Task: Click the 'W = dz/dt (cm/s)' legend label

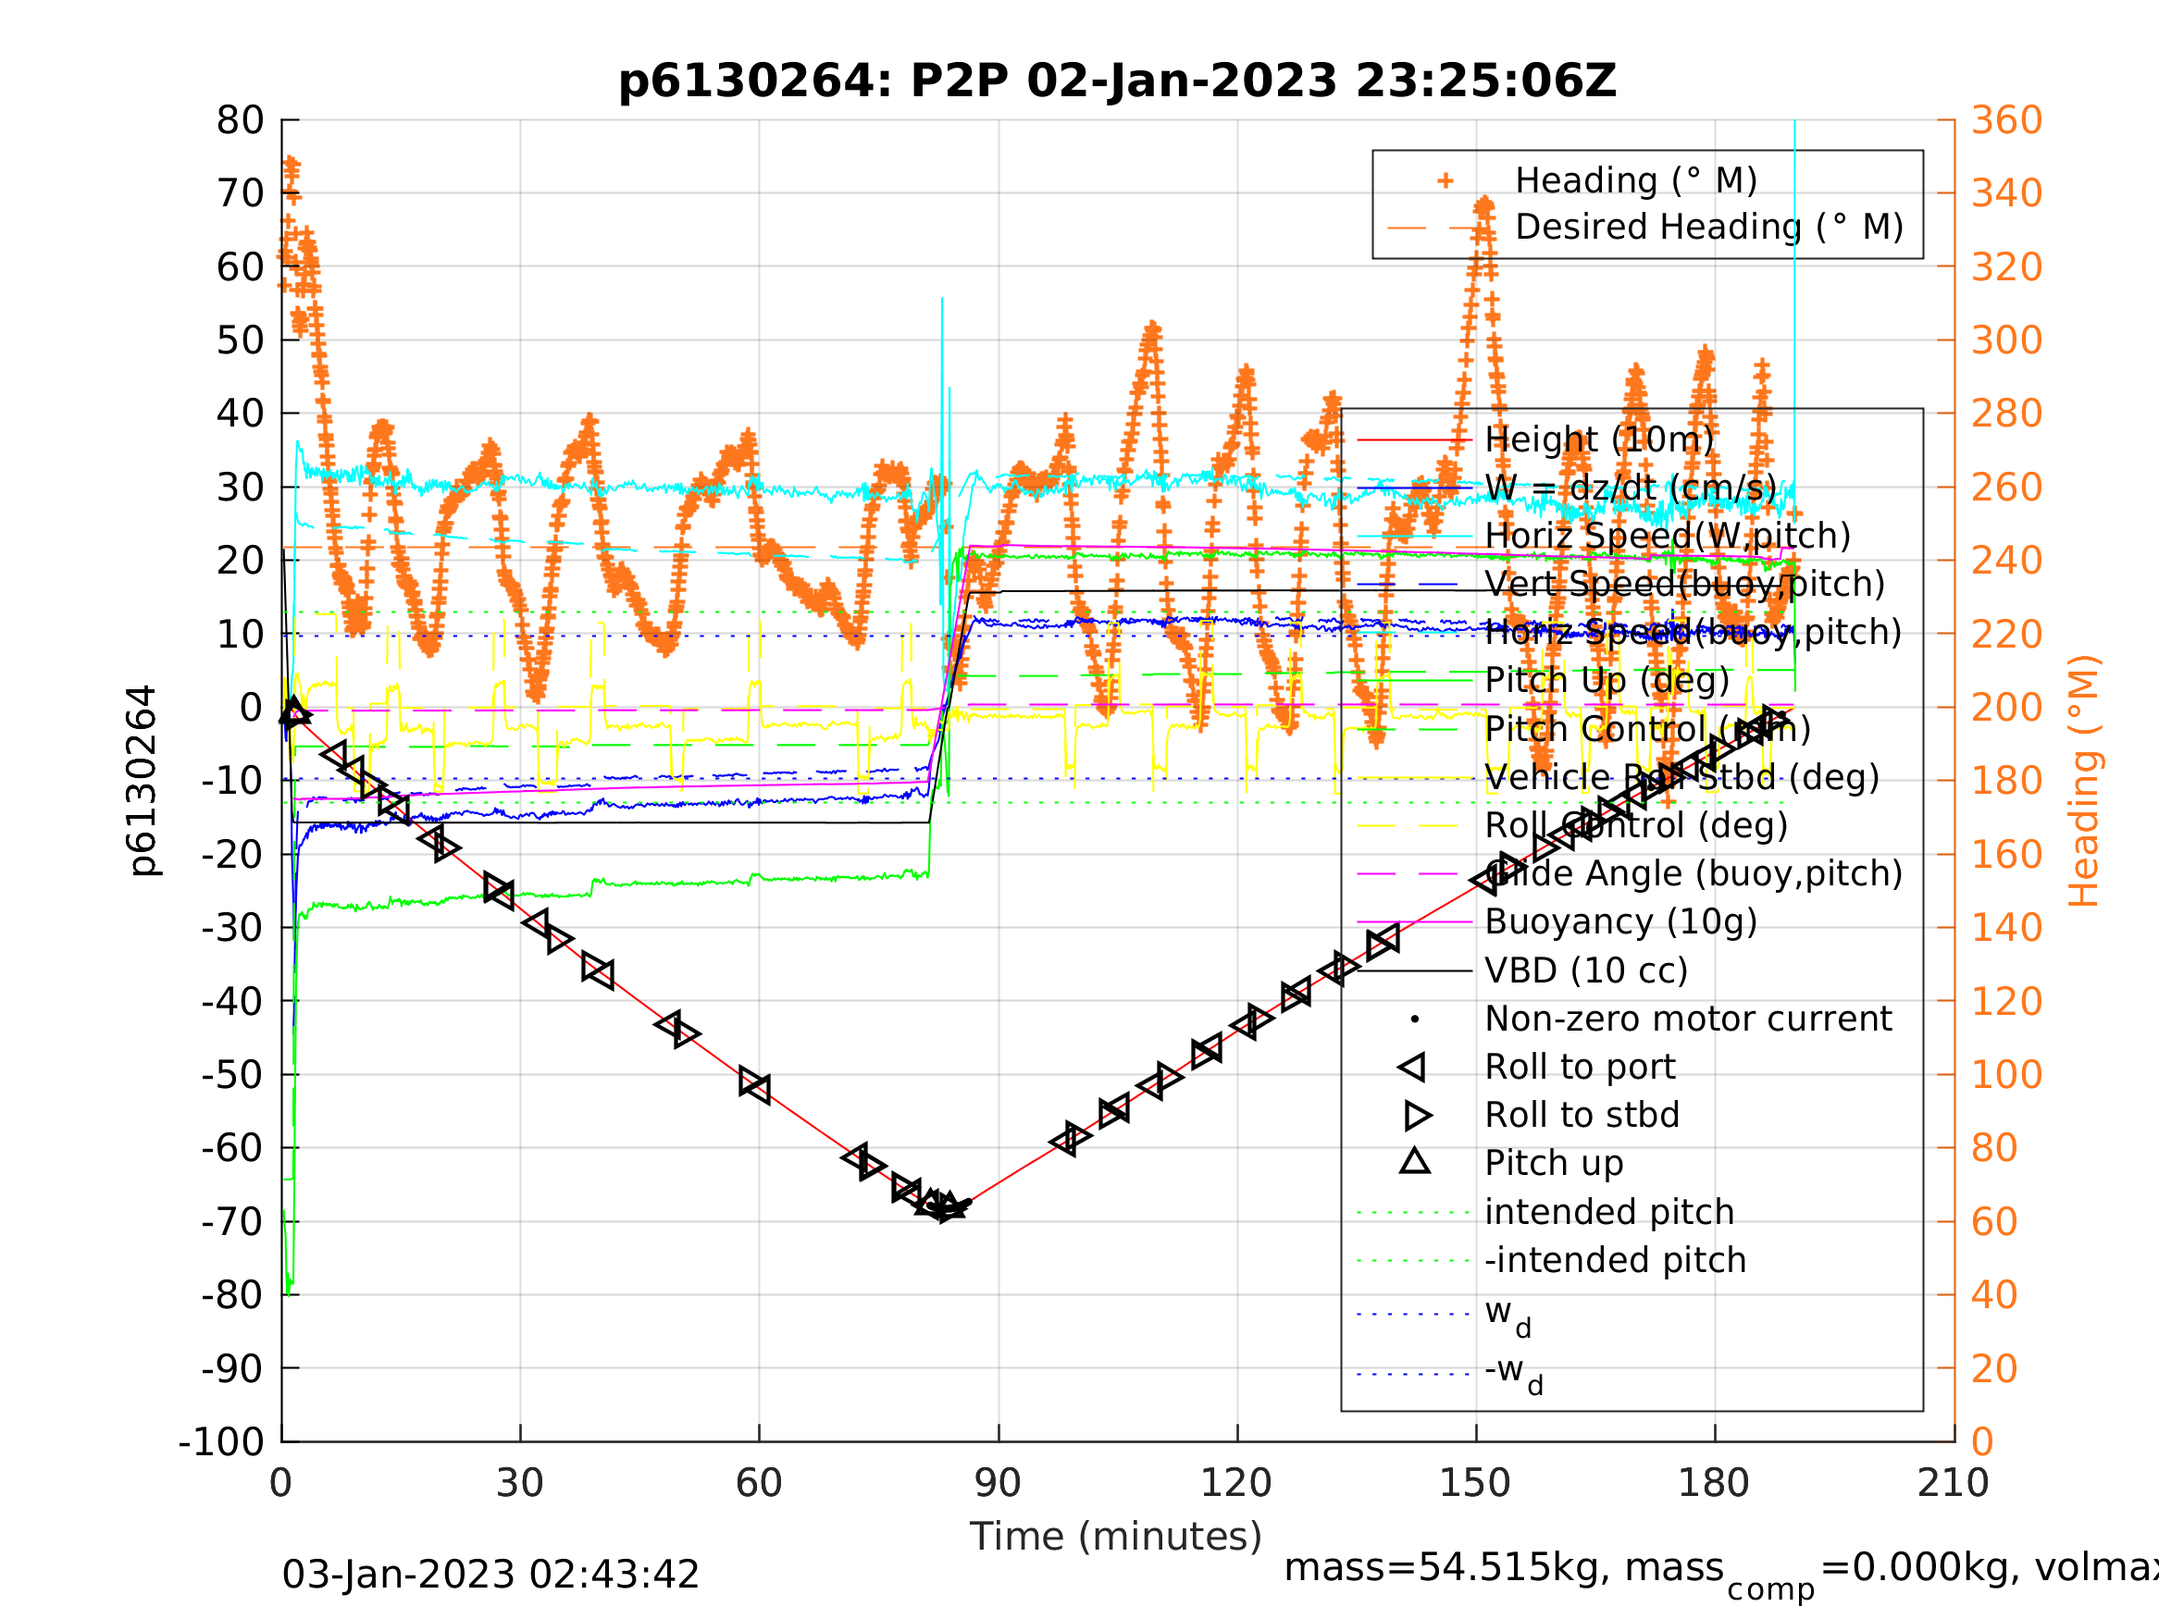Action: coord(1630,488)
